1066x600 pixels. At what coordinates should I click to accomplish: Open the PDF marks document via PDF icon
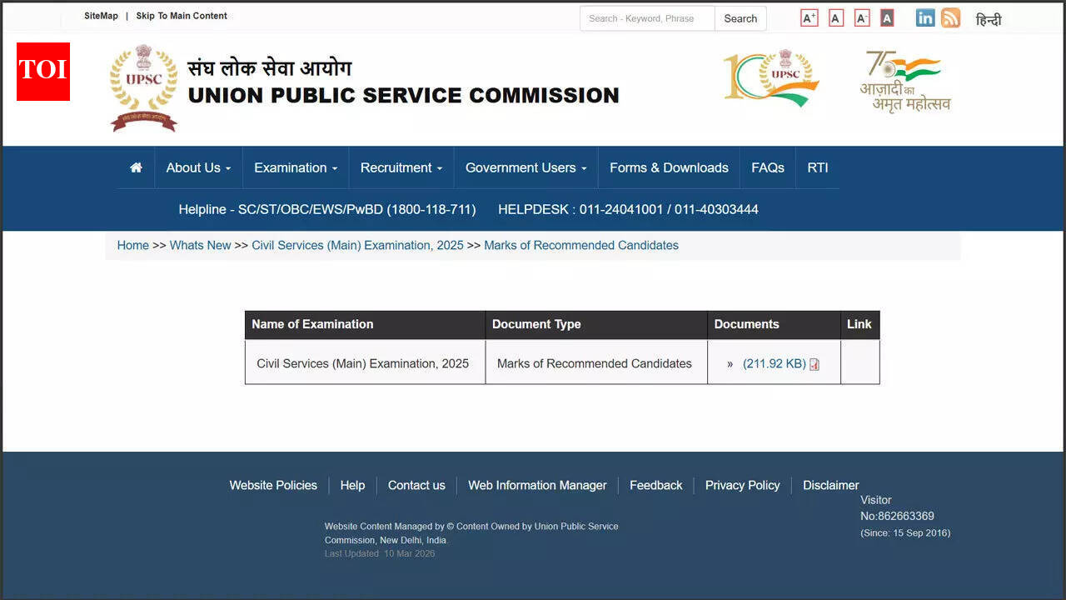pyautogui.click(x=814, y=364)
